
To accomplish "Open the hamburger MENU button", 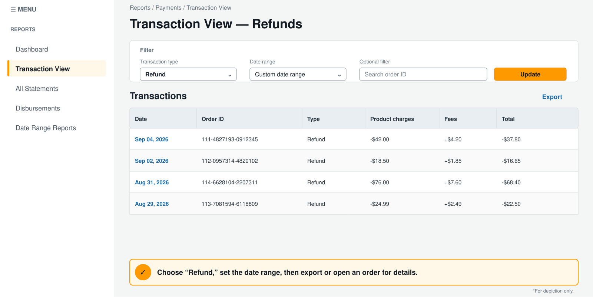I will coord(23,9).
